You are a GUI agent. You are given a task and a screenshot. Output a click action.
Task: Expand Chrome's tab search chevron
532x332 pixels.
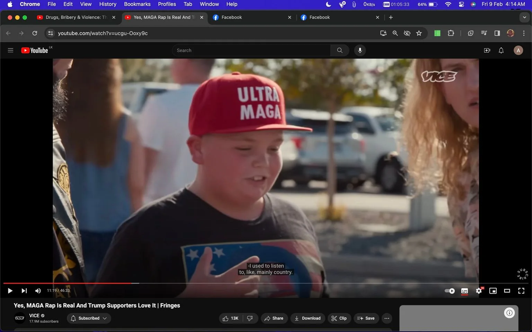pos(524,17)
